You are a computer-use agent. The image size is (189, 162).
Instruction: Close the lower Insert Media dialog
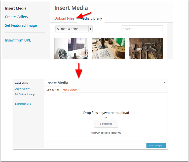pos(164,83)
